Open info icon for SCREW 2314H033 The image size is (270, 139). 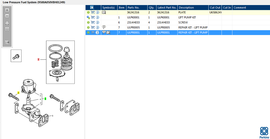(97, 22)
